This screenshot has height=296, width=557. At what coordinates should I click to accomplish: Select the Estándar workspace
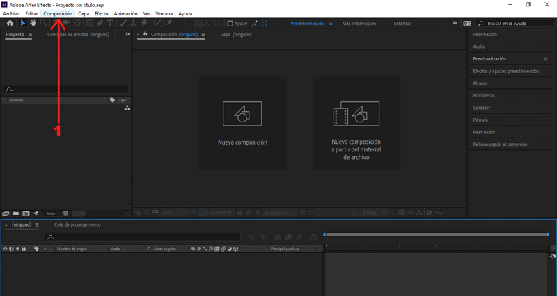point(402,23)
